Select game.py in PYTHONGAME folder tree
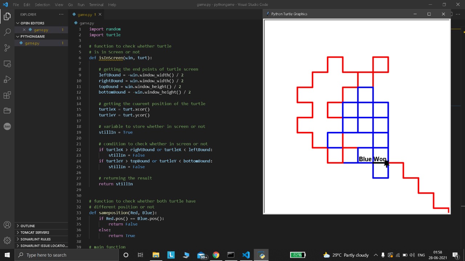465x261 pixels. 32,43
